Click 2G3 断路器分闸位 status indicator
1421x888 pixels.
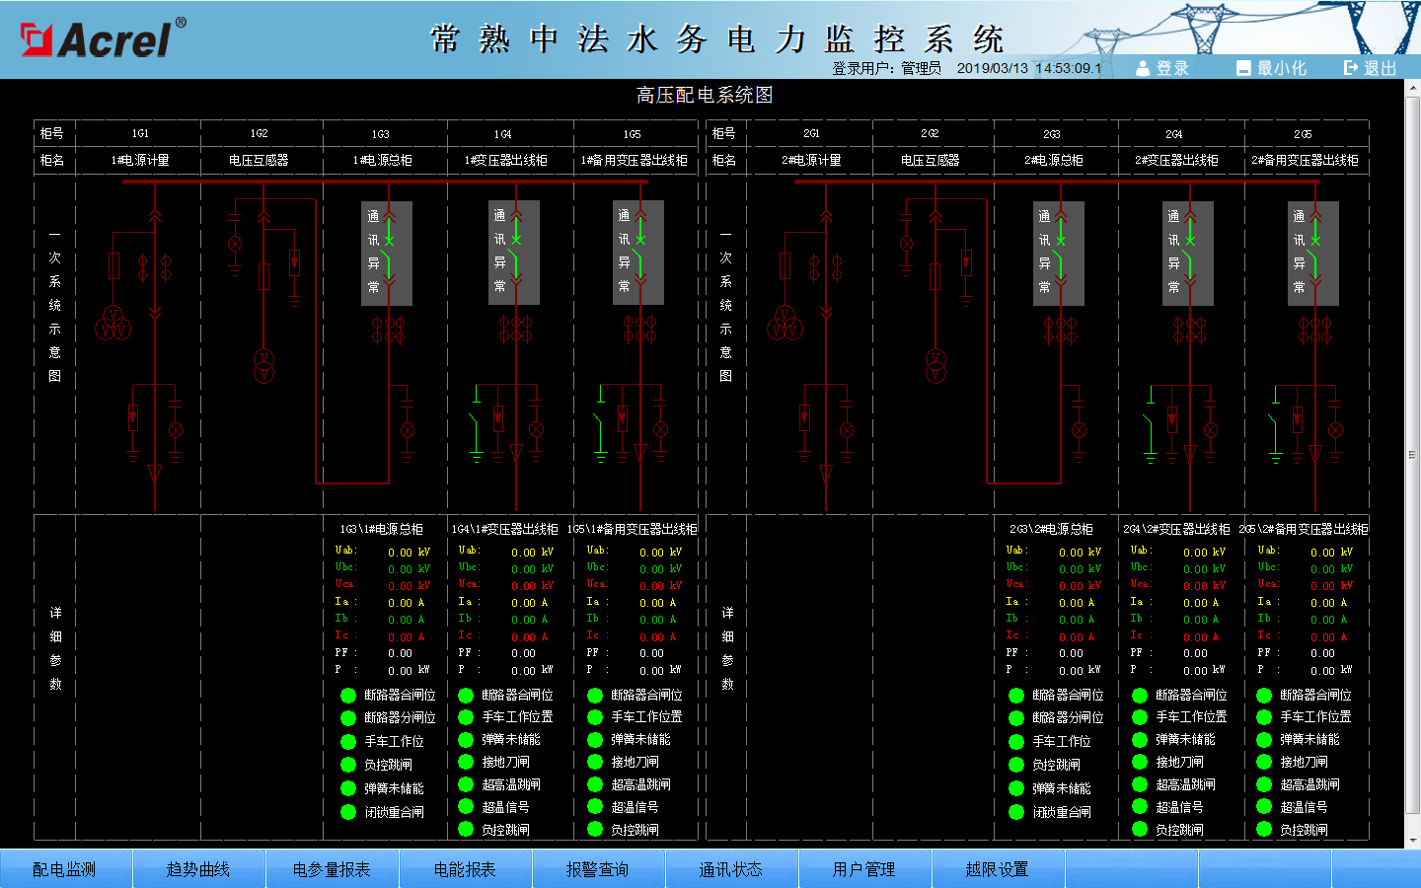[1016, 718]
